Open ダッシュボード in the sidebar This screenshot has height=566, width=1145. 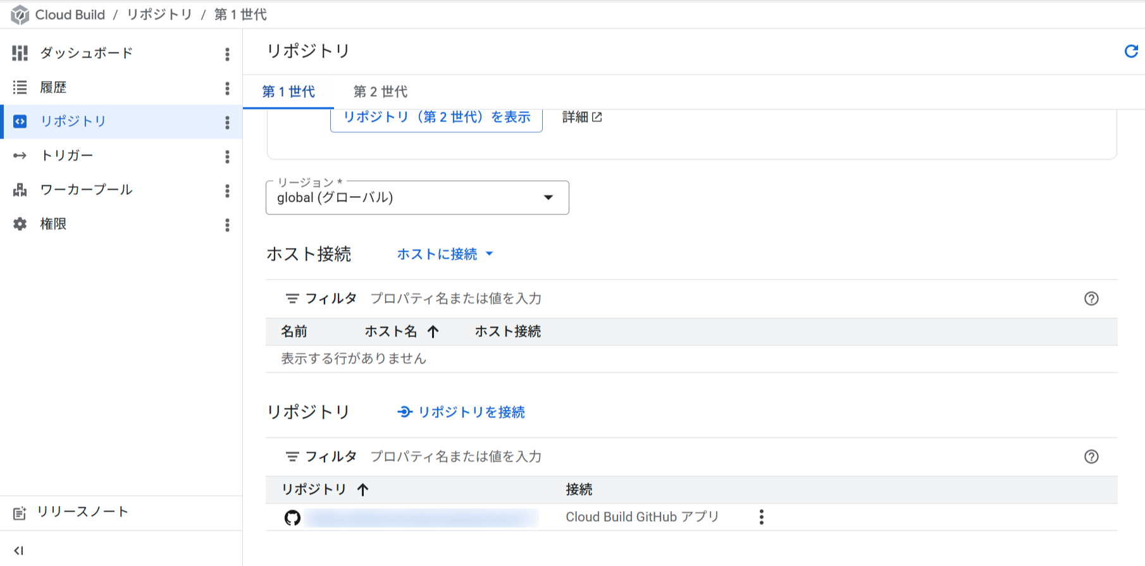[x=87, y=53]
